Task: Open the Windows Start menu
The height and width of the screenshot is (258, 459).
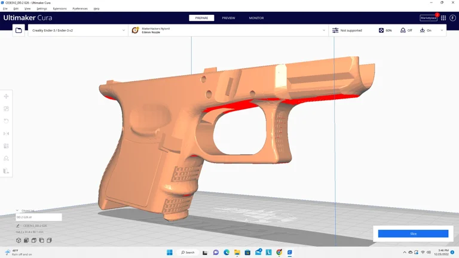Action: [170, 253]
